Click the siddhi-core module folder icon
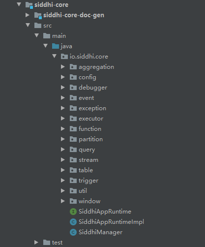The width and height of the screenshot is (205, 247). [x=29, y=5]
